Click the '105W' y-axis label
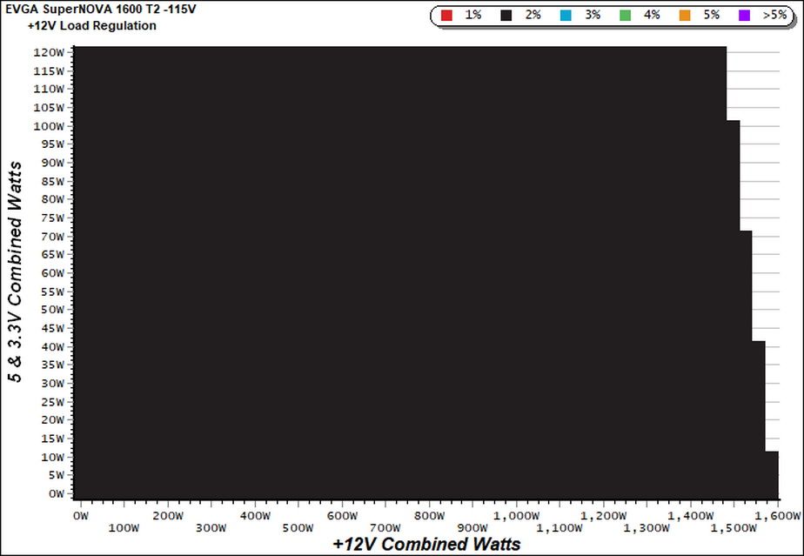The image size is (804, 556). click(x=50, y=108)
